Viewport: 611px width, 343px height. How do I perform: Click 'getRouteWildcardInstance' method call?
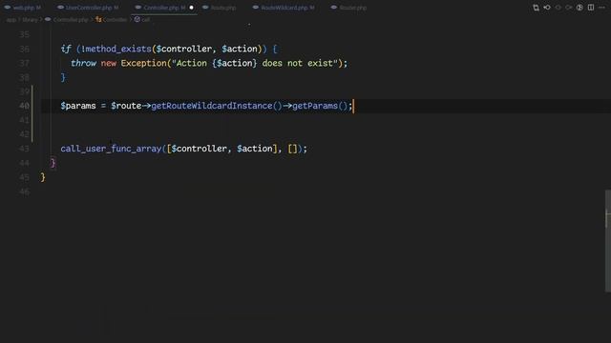[212, 106]
